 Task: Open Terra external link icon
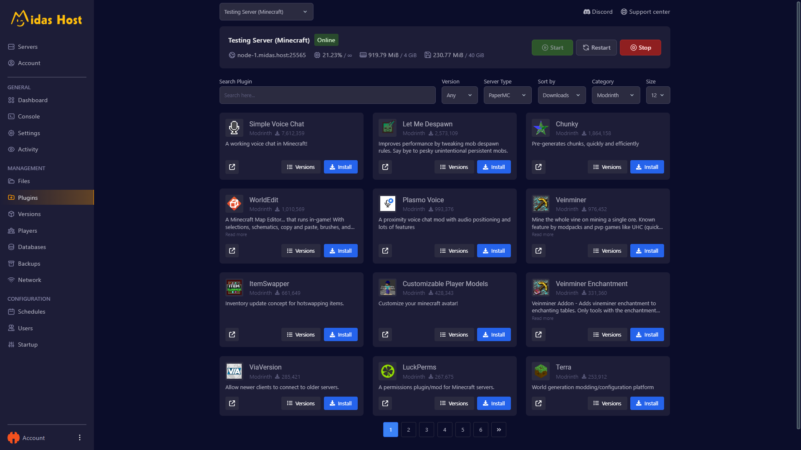(x=538, y=403)
